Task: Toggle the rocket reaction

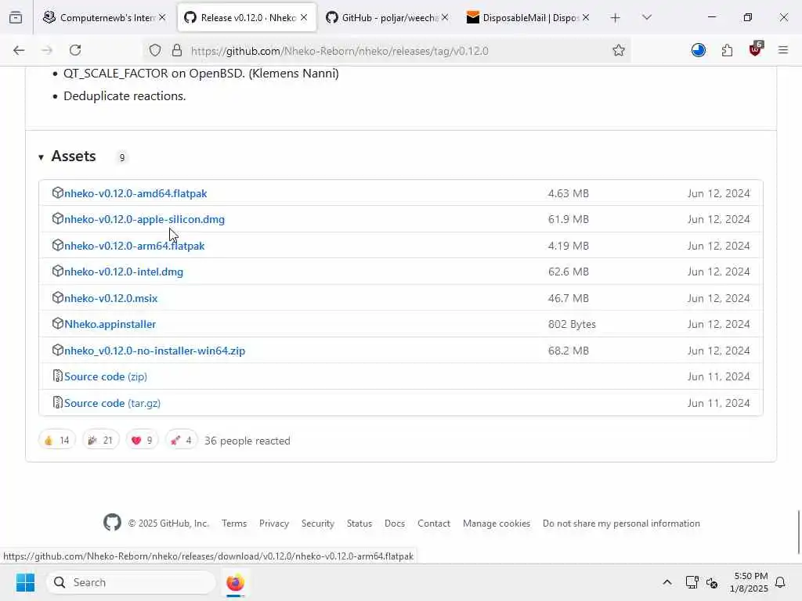Action: [182, 440]
